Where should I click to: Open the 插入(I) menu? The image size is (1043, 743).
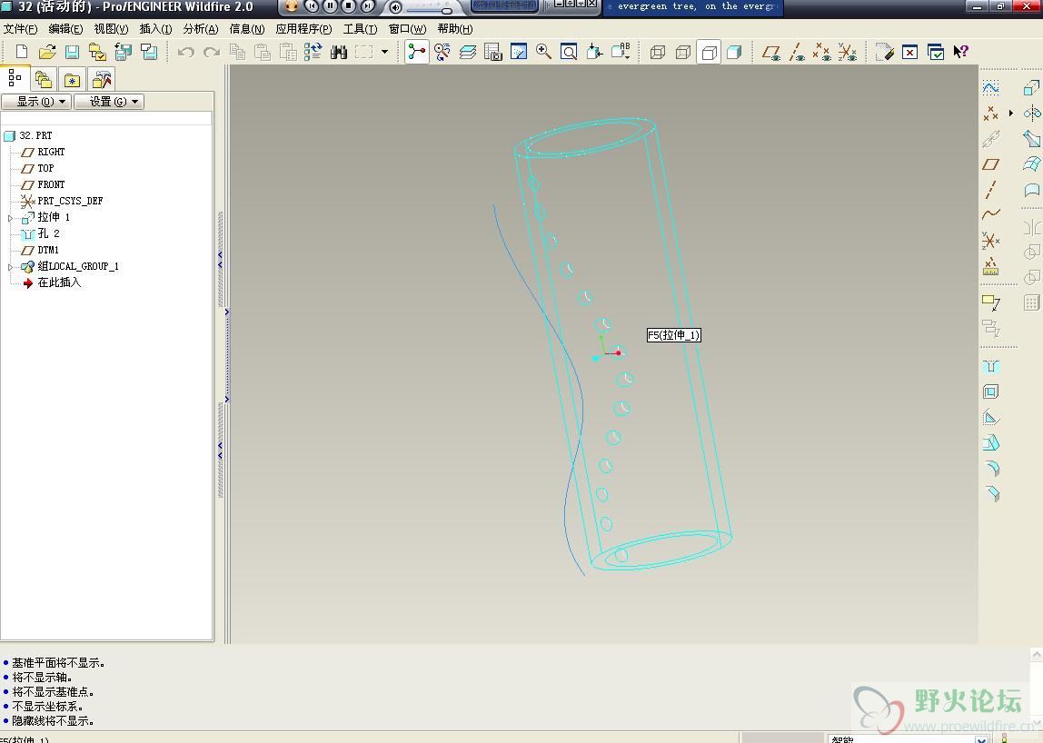155,28
